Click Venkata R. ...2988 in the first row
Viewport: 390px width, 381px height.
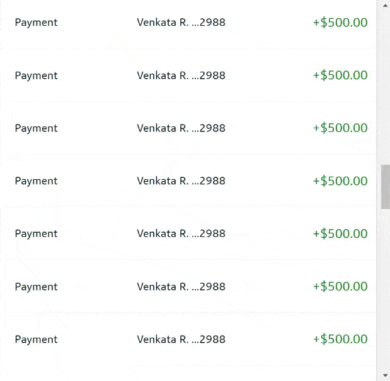(181, 23)
